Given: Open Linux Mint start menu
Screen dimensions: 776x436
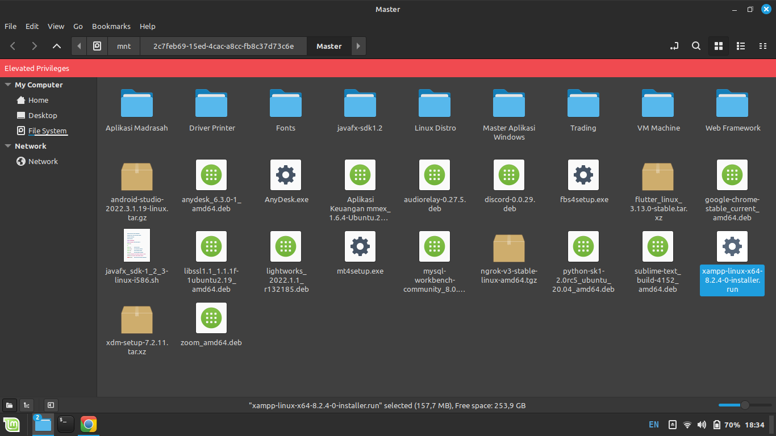Looking at the screenshot, I should (12, 424).
